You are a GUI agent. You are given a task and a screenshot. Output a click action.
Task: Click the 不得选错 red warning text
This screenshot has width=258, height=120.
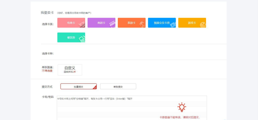[x=47, y=71]
